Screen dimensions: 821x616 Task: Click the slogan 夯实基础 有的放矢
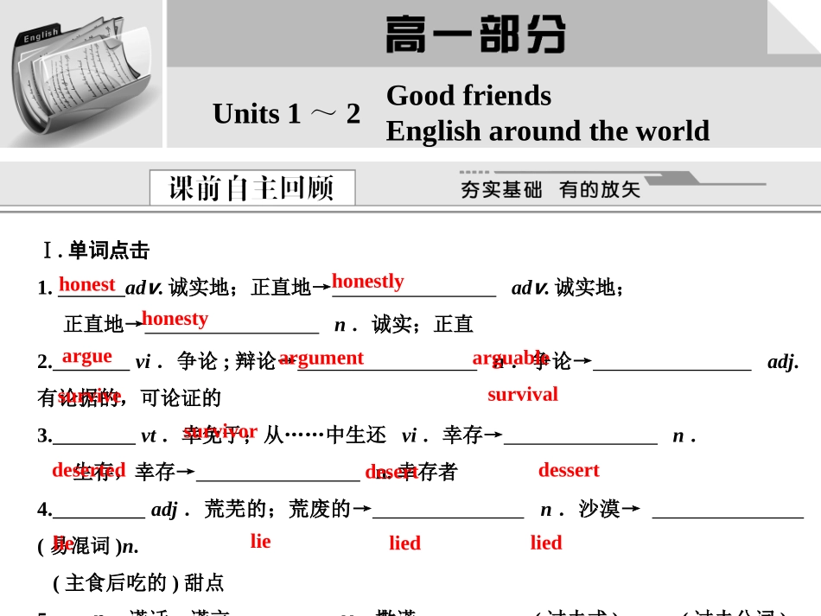tap(551, 189)
